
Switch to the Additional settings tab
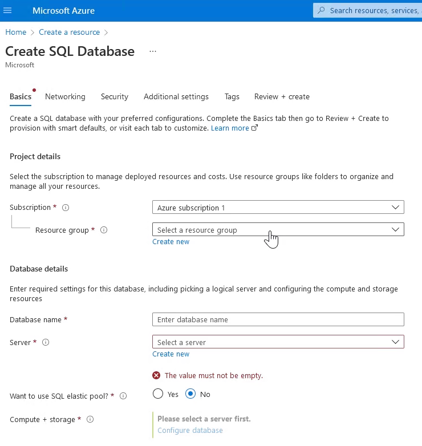(x=176, y=97)
